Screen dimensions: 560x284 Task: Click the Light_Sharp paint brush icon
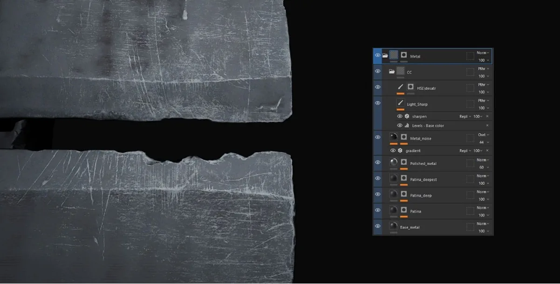[400, 102]
